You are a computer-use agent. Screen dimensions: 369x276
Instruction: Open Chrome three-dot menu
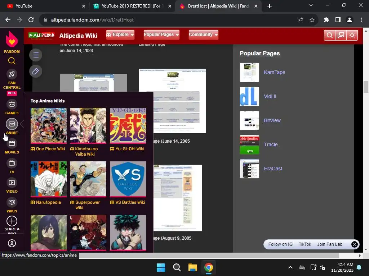[361, 20]
